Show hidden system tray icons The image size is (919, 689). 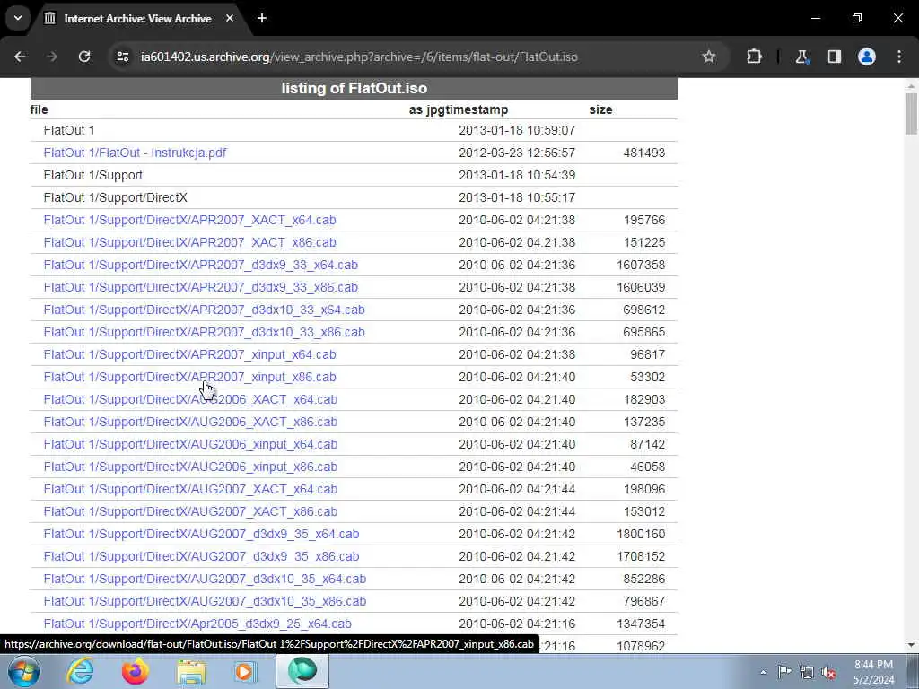pos(763,672)
